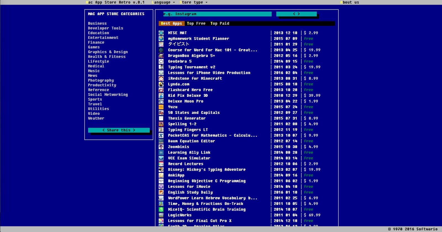442x232 pixels.
Task: Open WordPower Learn Hebrew Vocabulary entry
Action: 212,198
